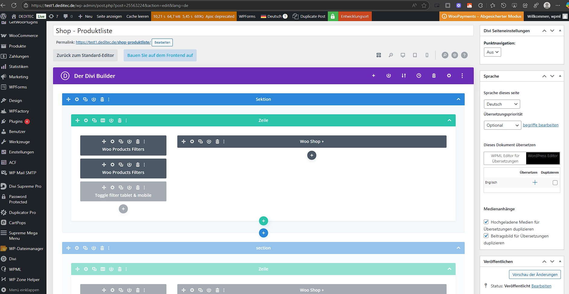Viewport: 569px width, 294px height.
Task: Add new row with teal plus button
Action: point(264,221)
